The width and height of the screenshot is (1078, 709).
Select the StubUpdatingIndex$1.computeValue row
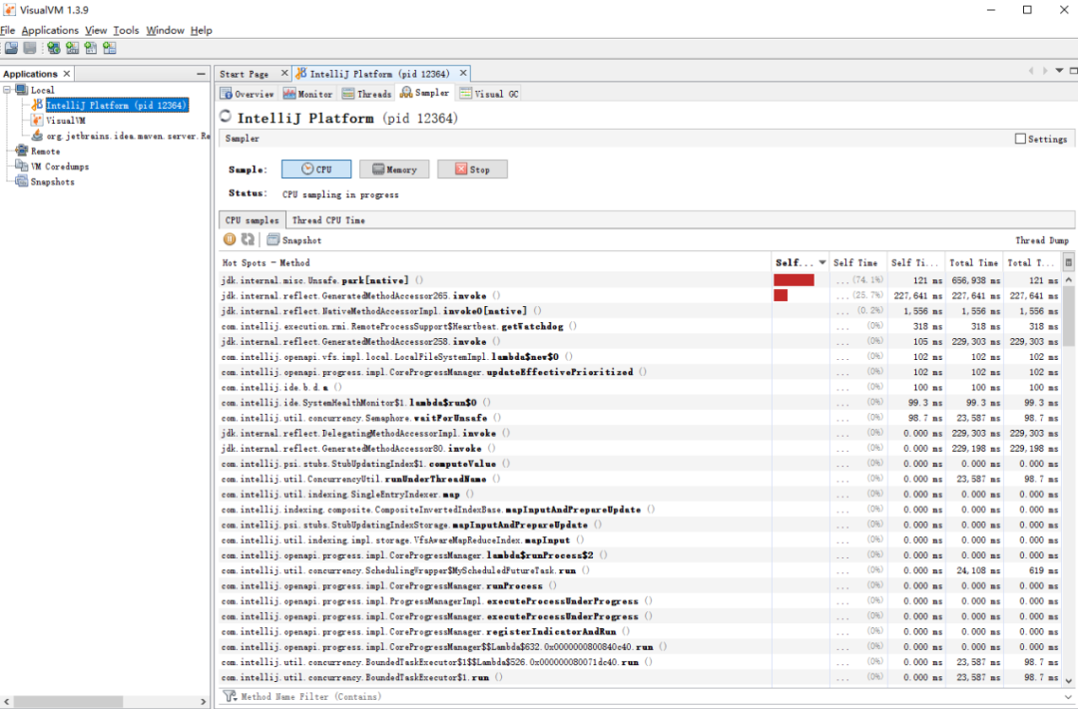click(x=640, y=464)
